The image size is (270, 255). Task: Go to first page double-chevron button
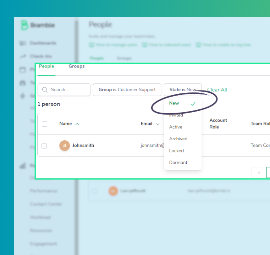(259, 173)
